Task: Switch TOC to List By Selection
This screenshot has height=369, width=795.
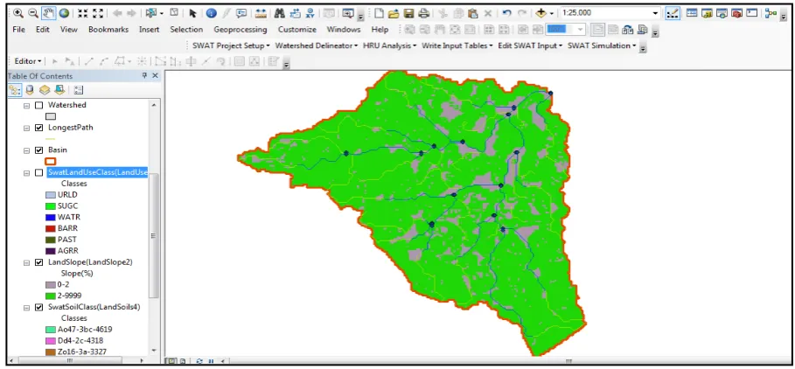Action: pos(59,90)
